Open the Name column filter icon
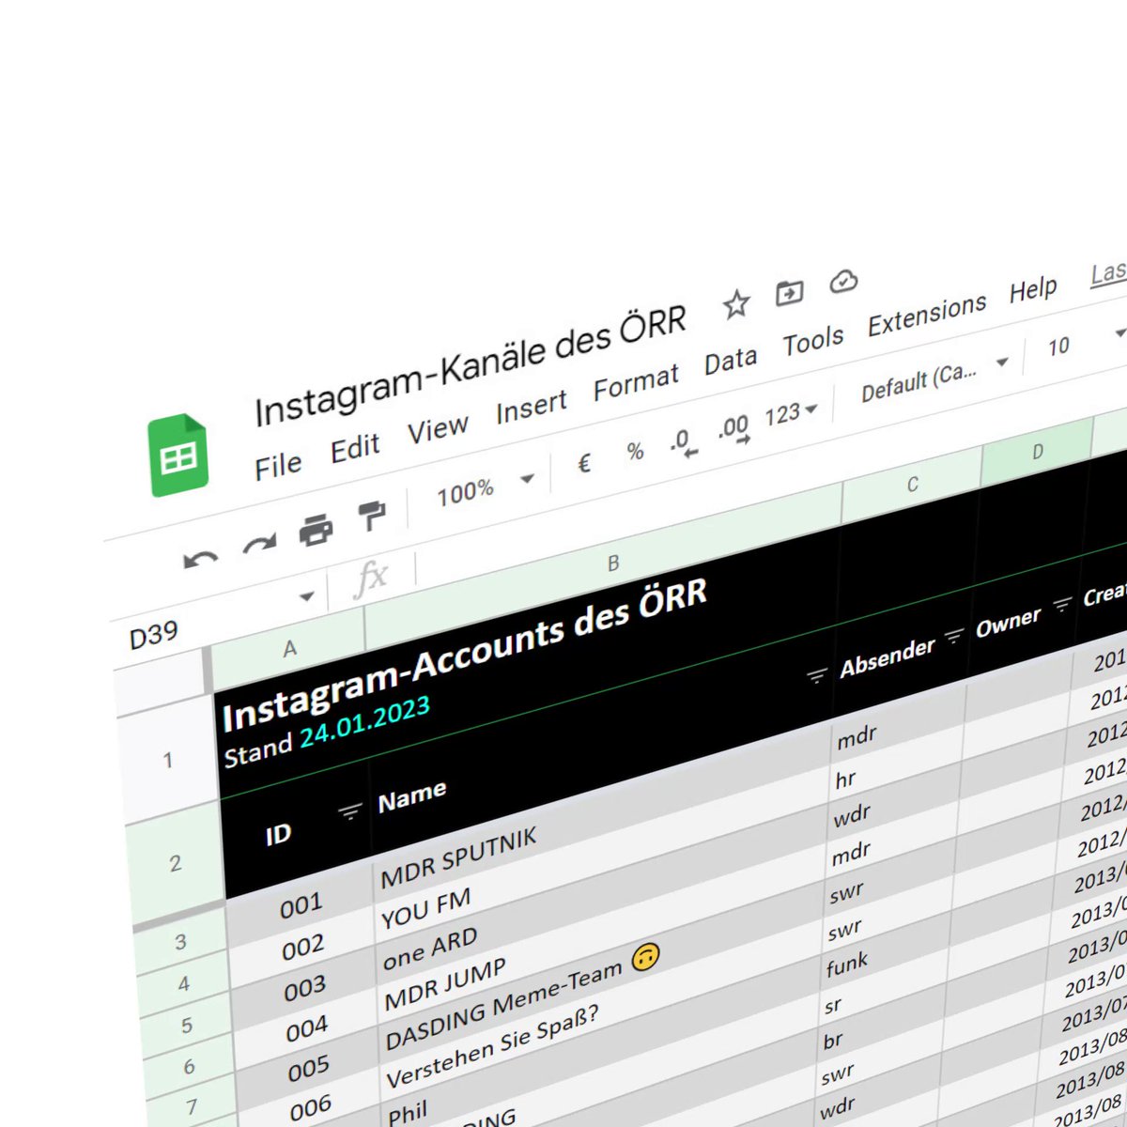This screenshot has height=1127, width=1127. [x=817, y=674]
